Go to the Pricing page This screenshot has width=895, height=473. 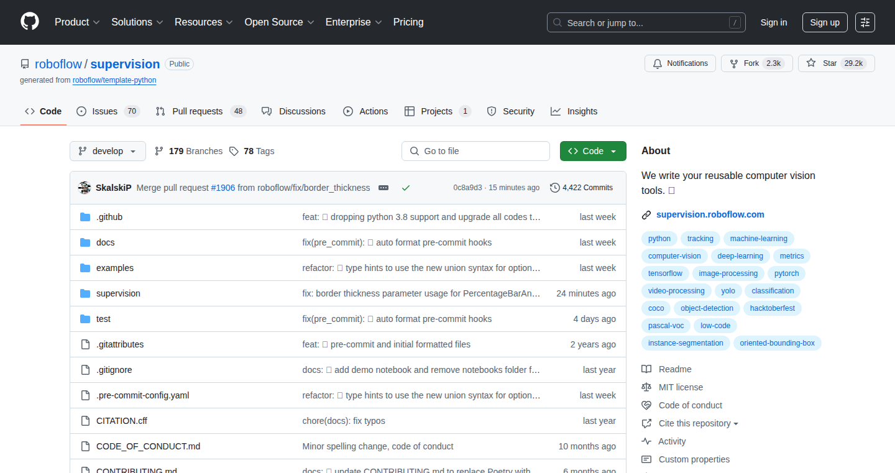408,22
